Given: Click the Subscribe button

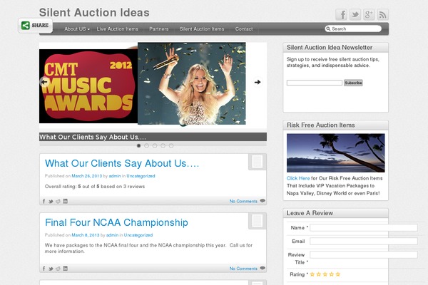Looking at the screenshot, I should [353, 83].
